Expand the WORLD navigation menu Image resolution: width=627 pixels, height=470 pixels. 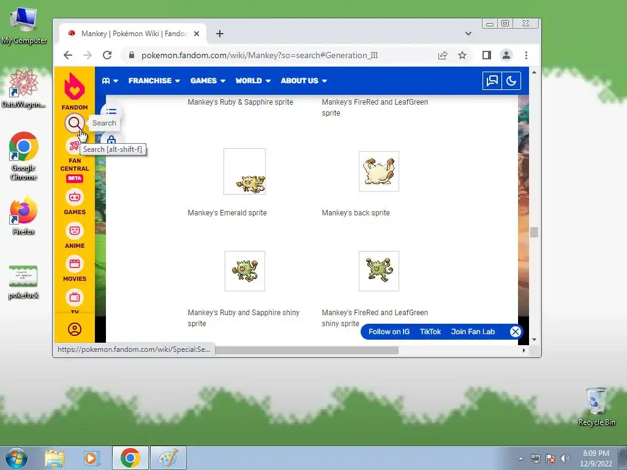253,81
